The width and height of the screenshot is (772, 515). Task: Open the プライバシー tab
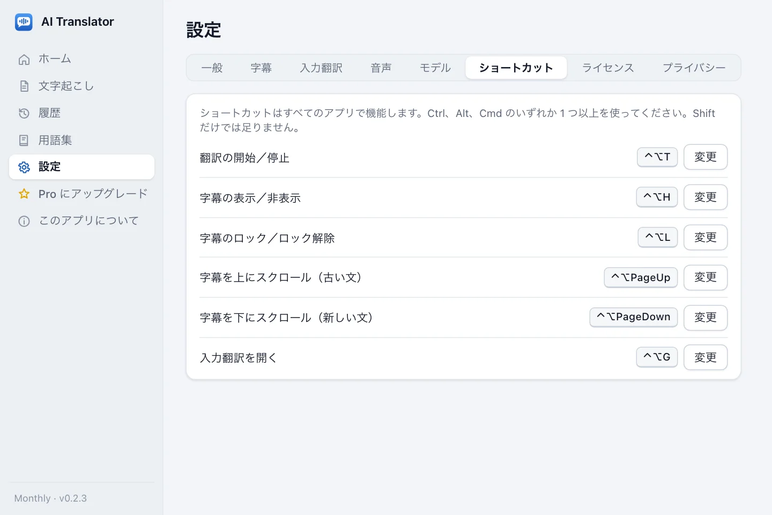694,68
